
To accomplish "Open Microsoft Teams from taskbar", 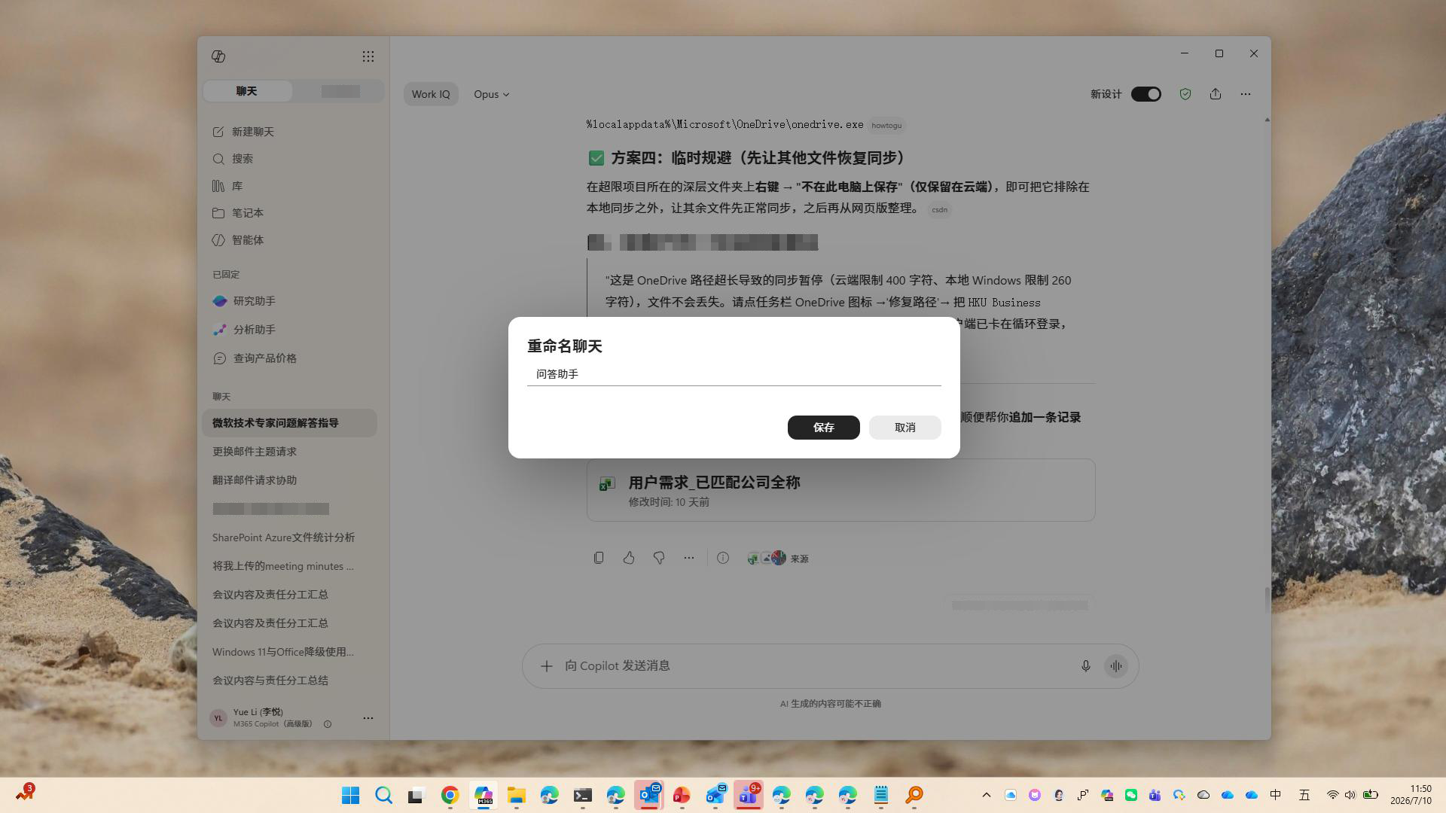I will click(x=749, y=795).
